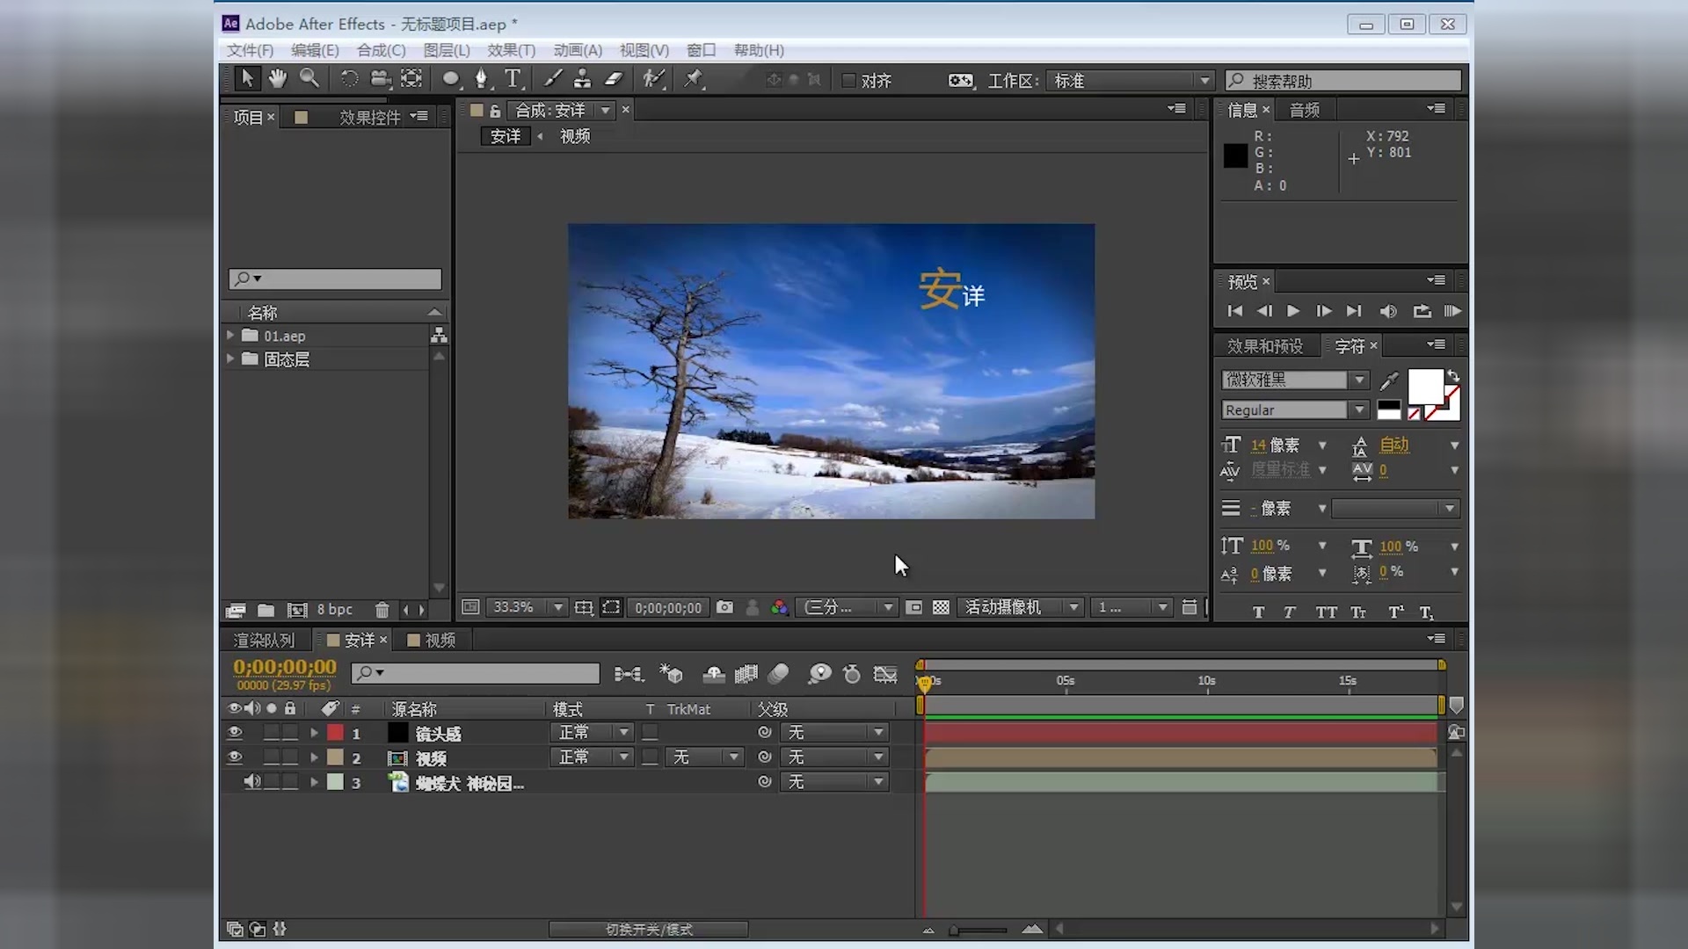Viewport: 1688px width, 949px height.
Task: Select the Hand tool
Action: point(278,79)
